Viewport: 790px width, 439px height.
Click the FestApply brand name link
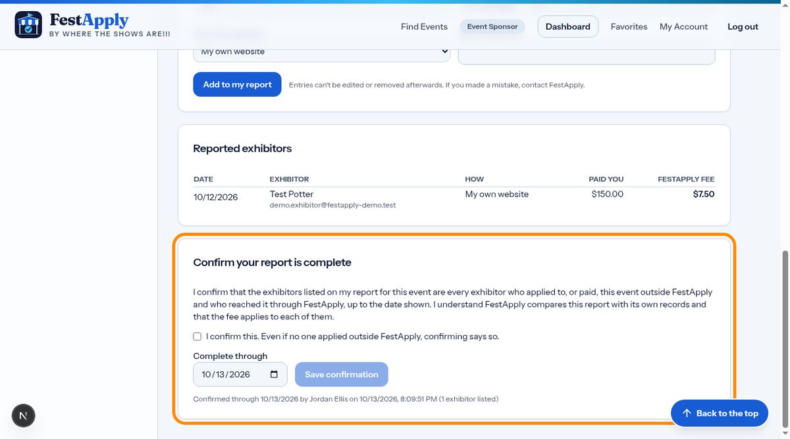[89, 20]
